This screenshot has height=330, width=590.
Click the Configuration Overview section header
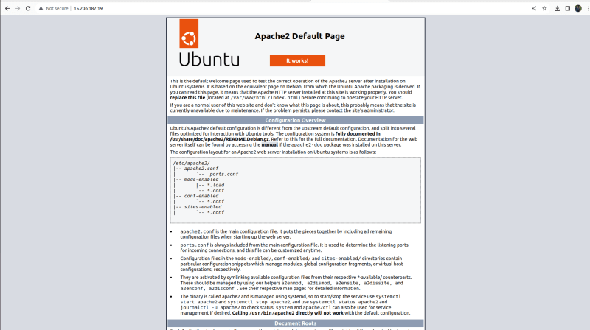tap(296, 120)
